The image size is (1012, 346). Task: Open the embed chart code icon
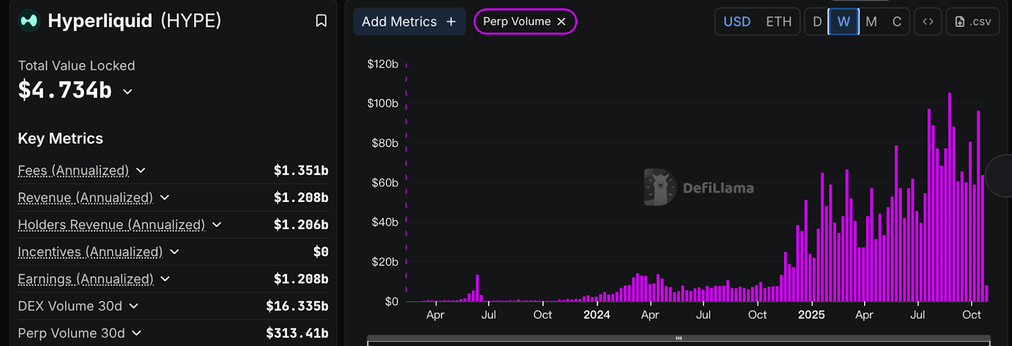pyautogui.click(x=928, y=21)
